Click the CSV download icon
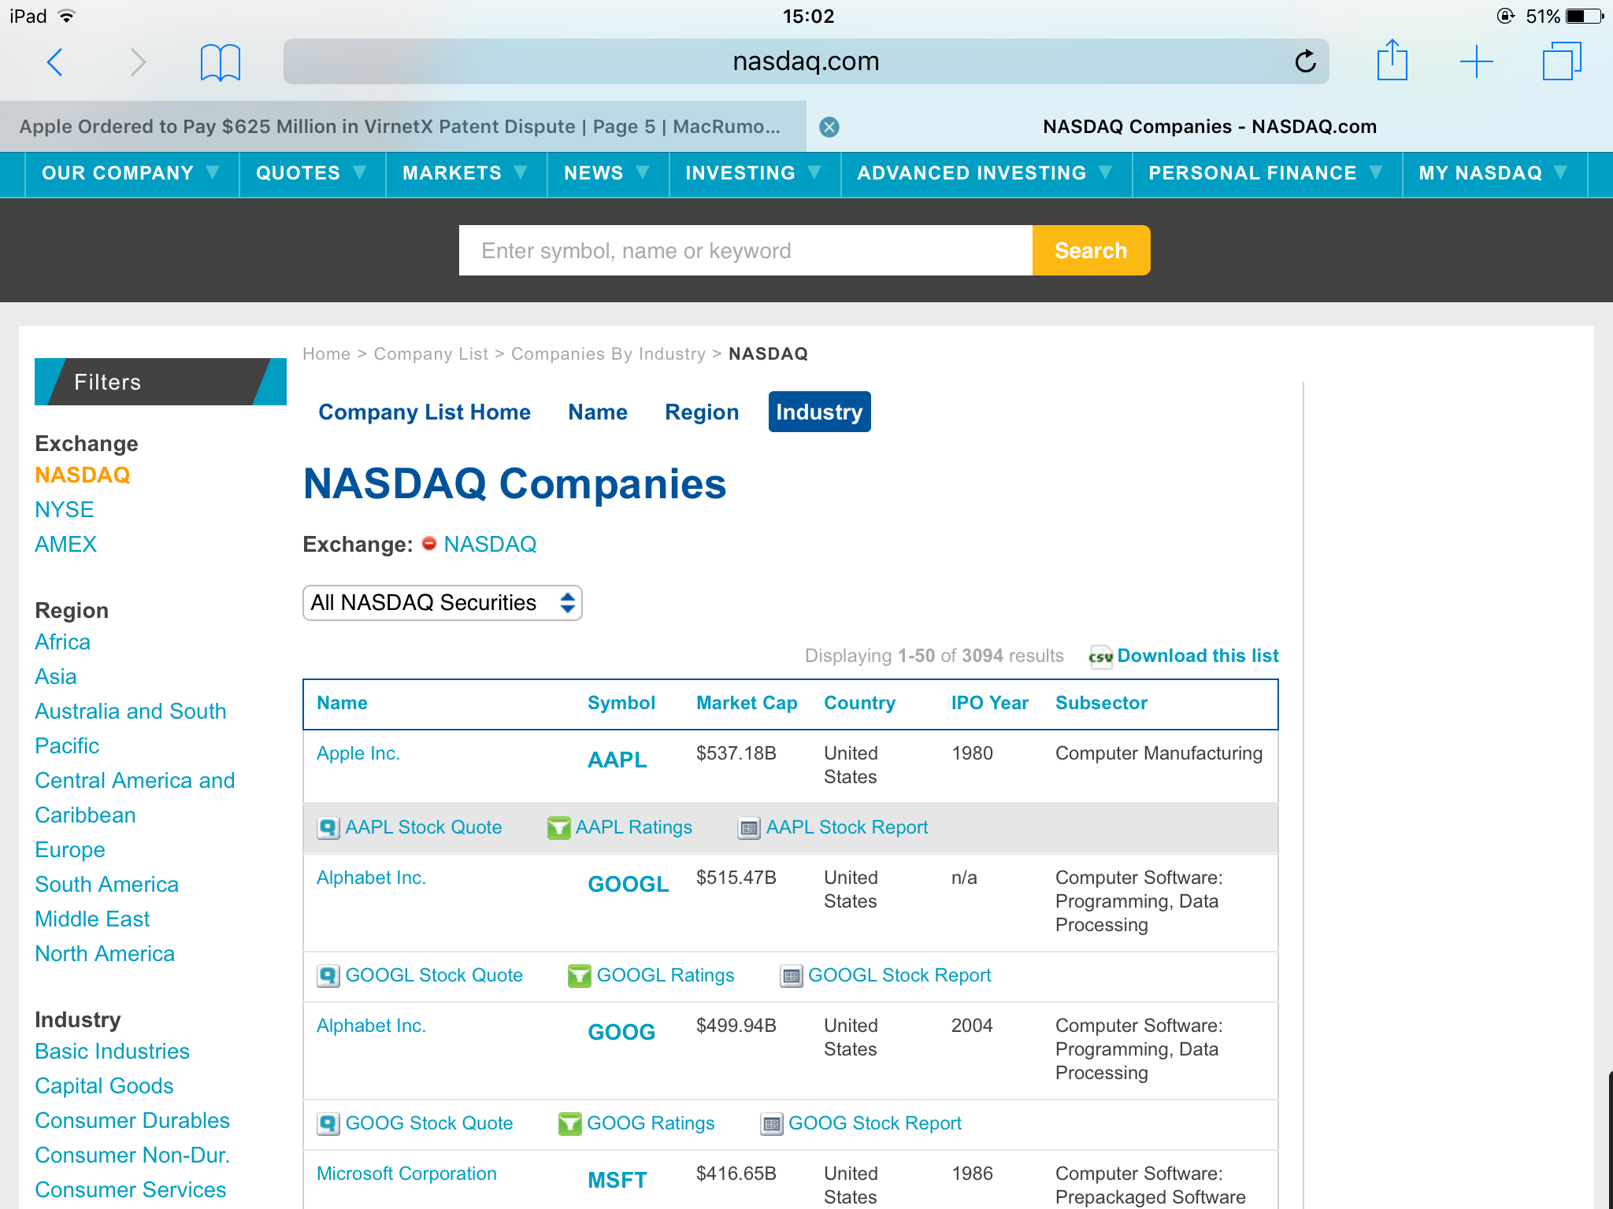Screen dimensions: 1613x1209 point(1100,656)
